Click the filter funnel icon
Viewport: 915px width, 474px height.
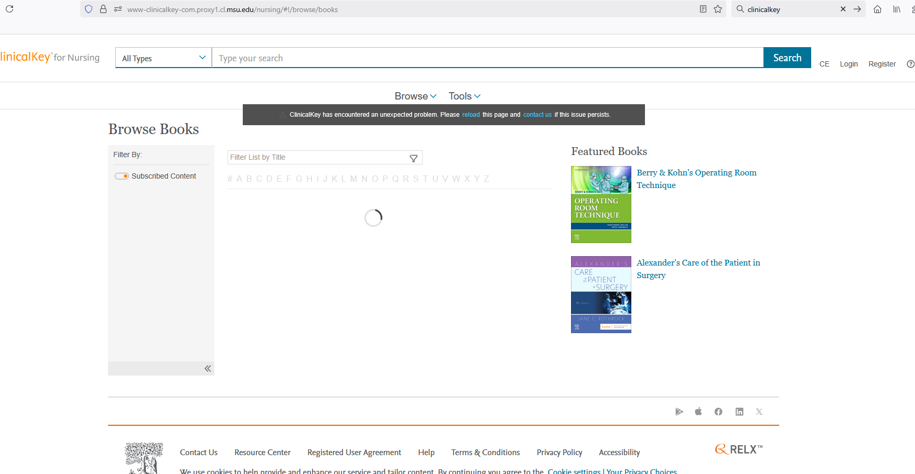[x=414, y=158]
